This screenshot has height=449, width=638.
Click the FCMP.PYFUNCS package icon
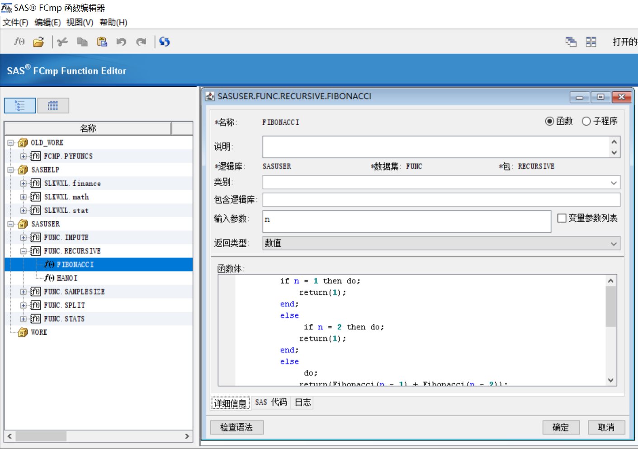pyautogui.click(x=36, y=156)
